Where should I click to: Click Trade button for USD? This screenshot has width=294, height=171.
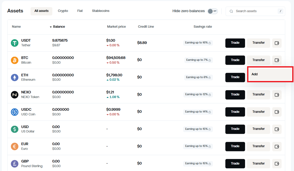235,129
